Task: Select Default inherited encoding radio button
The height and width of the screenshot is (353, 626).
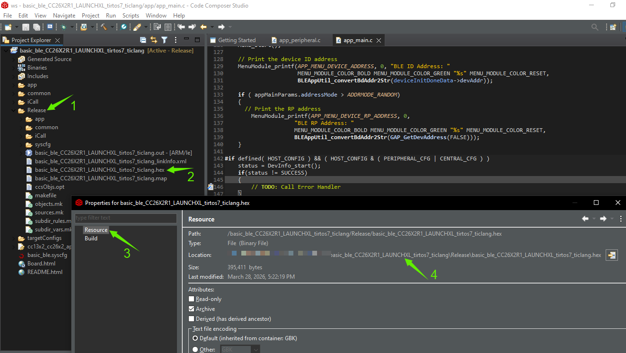Action: tap(195, 338)
